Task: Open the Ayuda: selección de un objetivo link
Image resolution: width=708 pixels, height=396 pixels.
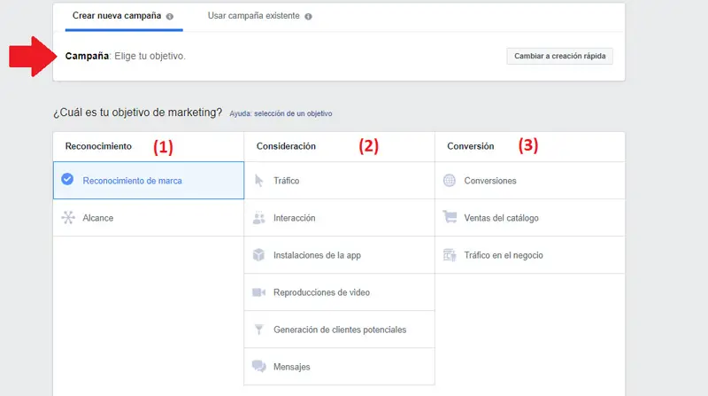Action: pos(281,113)
